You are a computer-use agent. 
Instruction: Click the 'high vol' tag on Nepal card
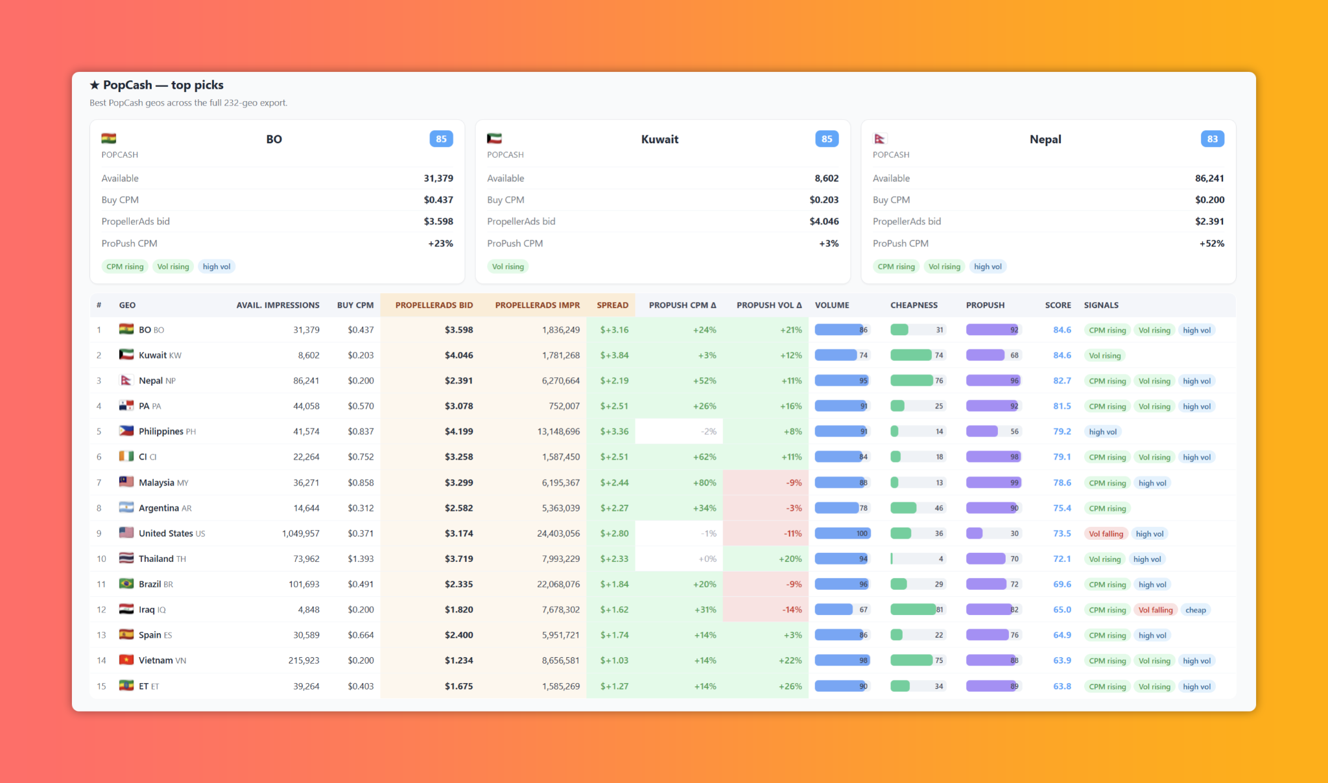pos(988,266)
